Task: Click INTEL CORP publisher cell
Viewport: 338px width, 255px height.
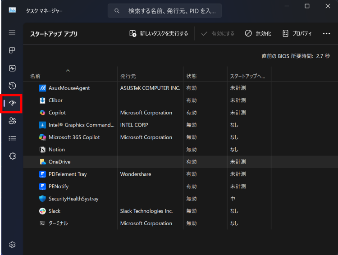Action: [x=134, y=125]
